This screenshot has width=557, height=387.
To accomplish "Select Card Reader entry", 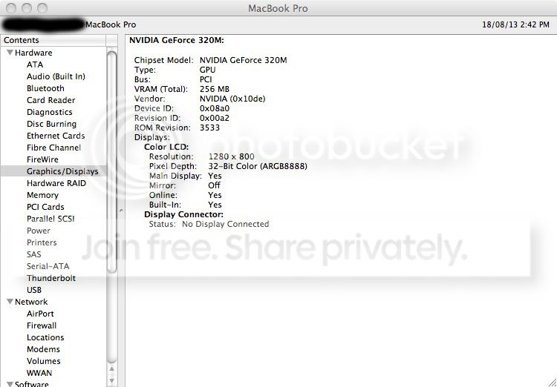I will coord(51,100).
